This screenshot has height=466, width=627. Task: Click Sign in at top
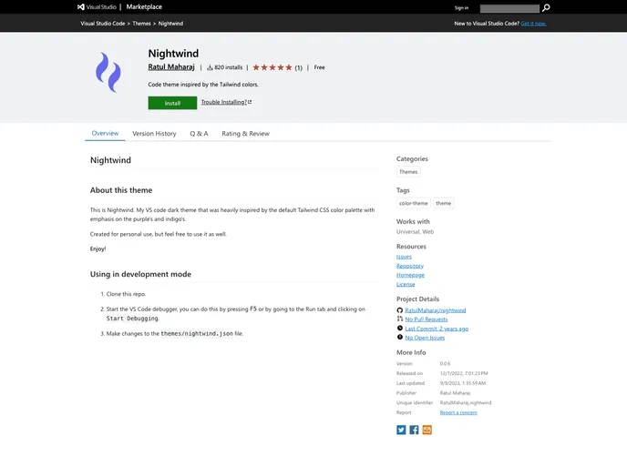[x=461, y=7]
